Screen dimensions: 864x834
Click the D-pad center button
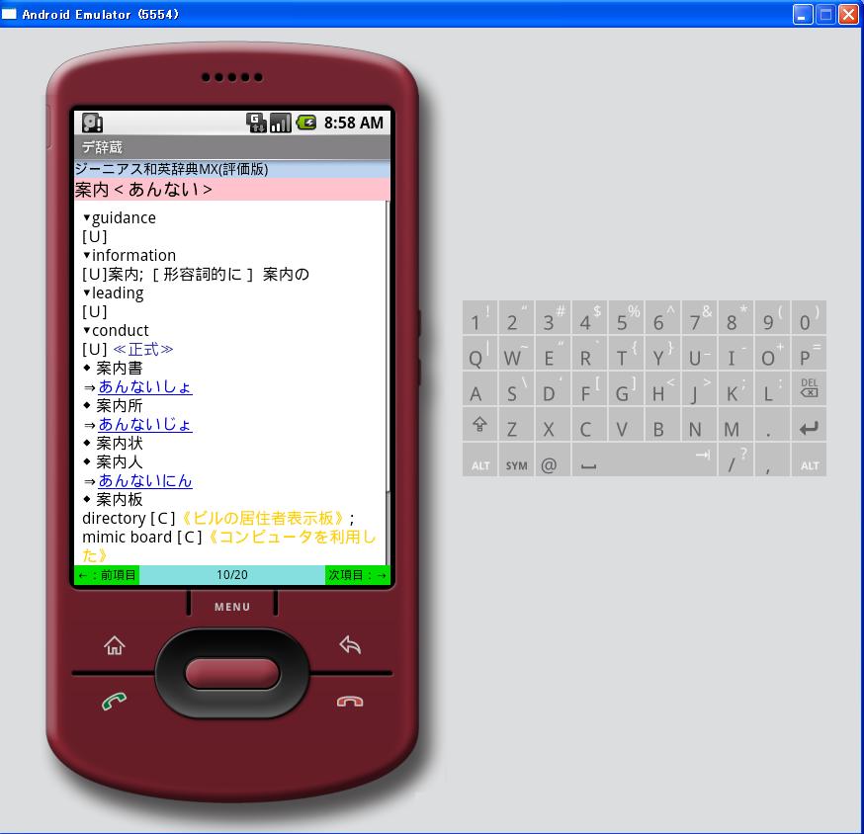[232, 673]
